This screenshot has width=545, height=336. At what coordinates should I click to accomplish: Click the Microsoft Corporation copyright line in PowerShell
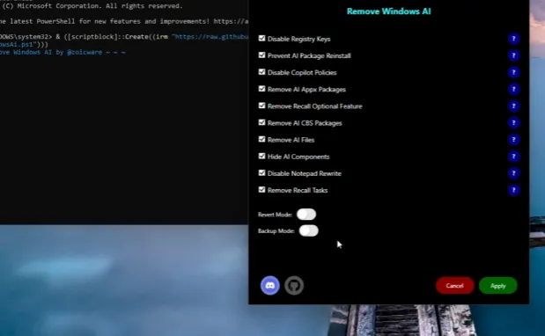(92, 6)
